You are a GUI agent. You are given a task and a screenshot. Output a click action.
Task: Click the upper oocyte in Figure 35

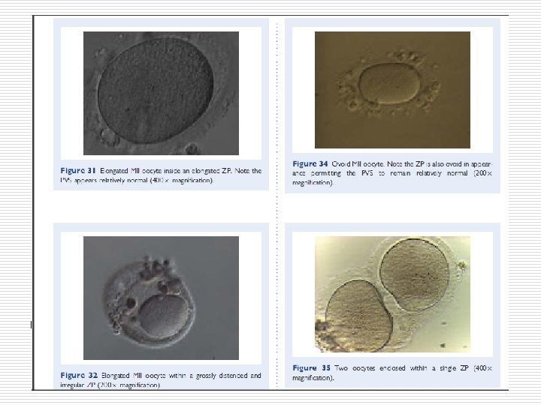coord(414,275)
